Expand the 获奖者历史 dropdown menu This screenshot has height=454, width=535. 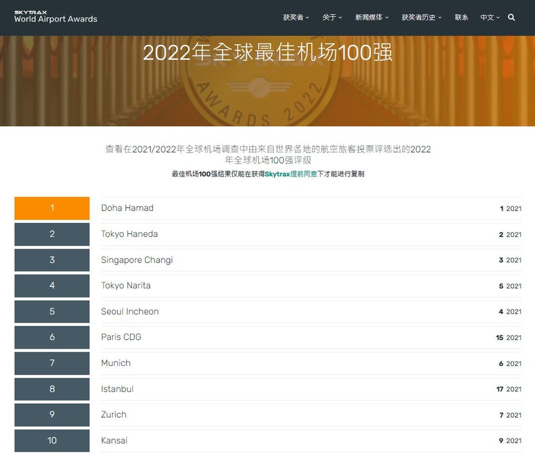point(421,17)
